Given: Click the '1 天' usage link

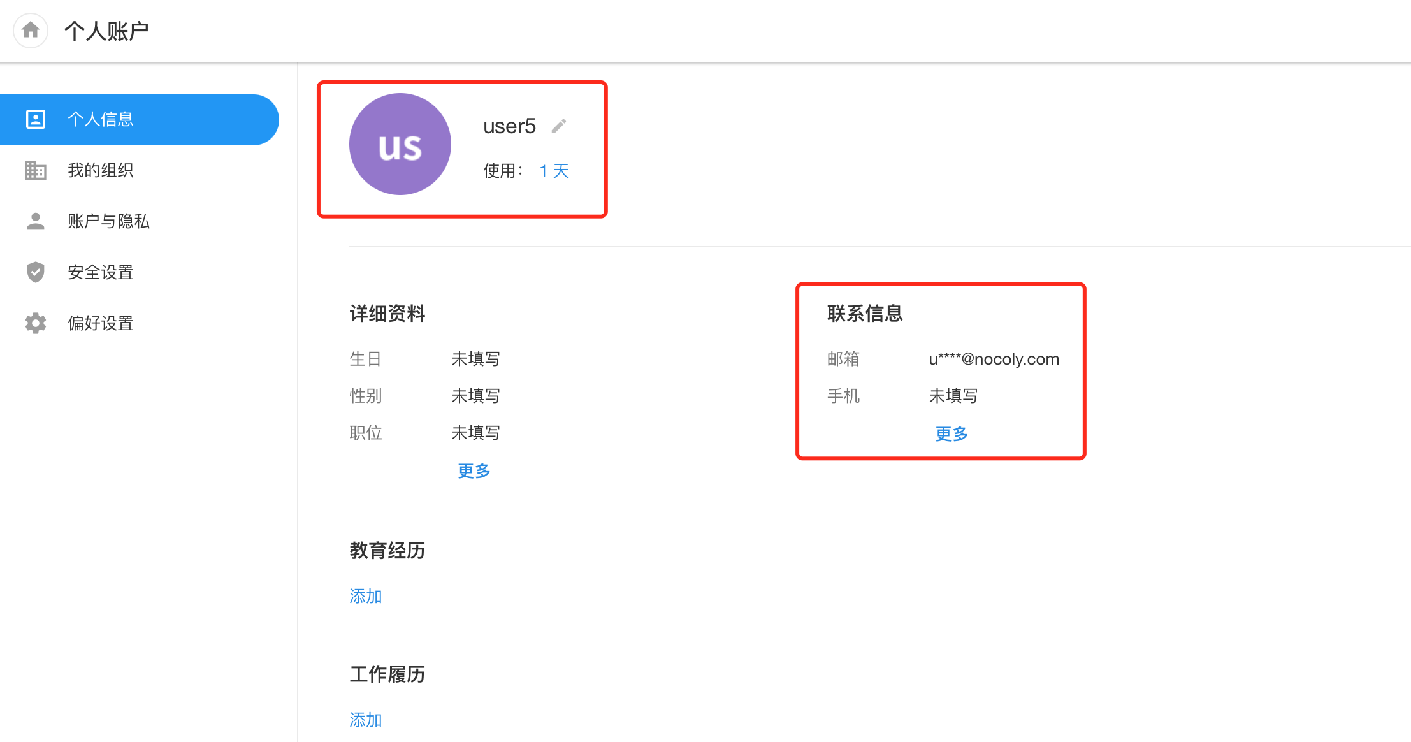Looking at the screenshot, I should point(554,171).
